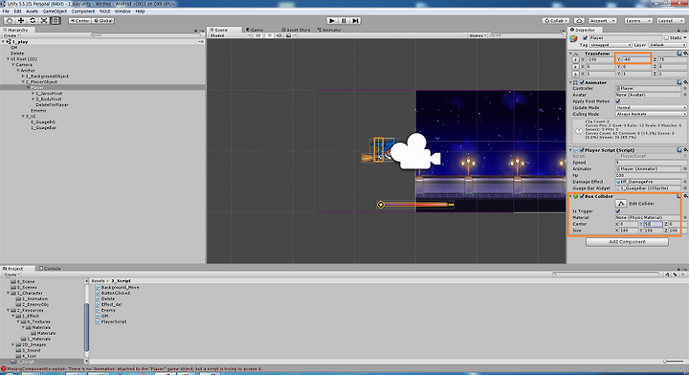Image resolution: width=689 pixels, height=375 pixels.
Task: Open object picker for Controller field
Action: tap(685, 88)
